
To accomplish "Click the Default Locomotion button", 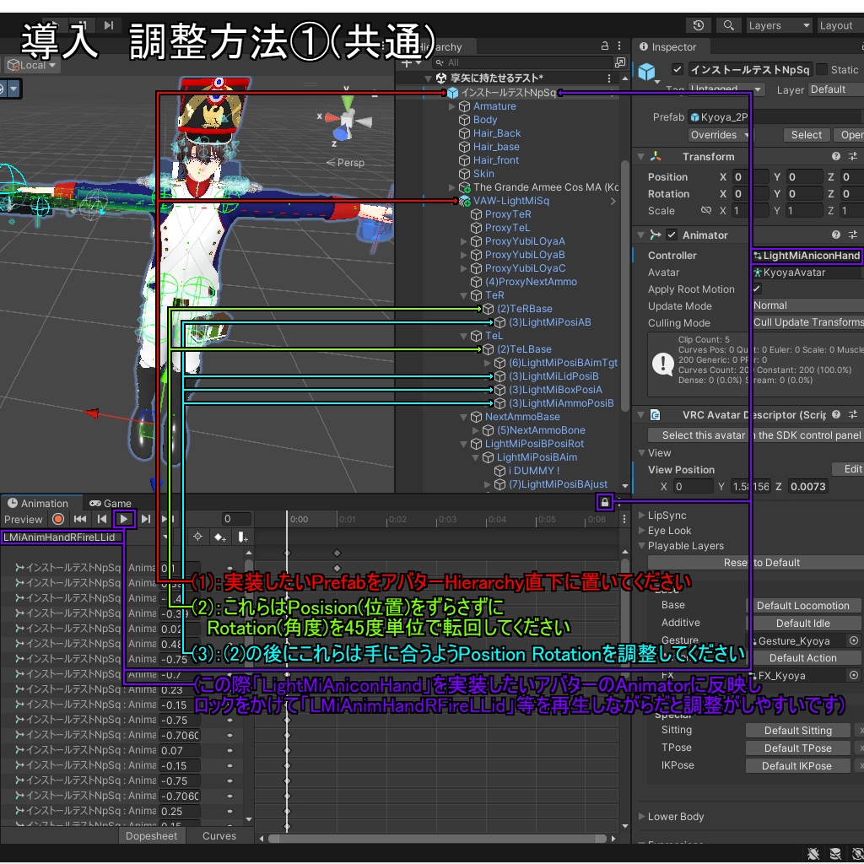I will pos(803,606).
